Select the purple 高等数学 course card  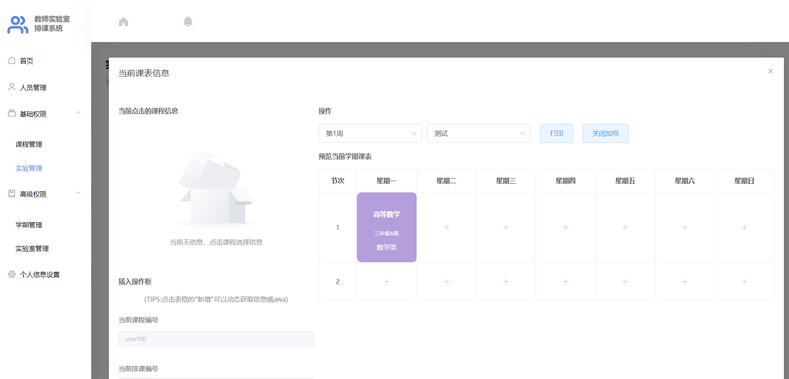pos(386,227)
